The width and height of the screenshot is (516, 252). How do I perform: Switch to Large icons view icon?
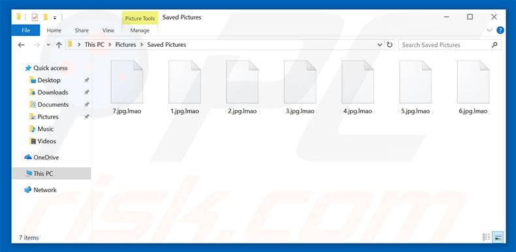point(498,236)
